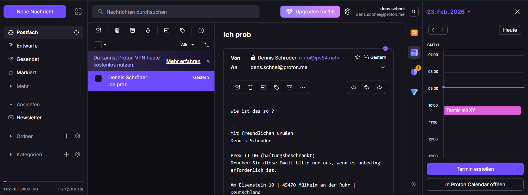Click the reply-all arrow icon
The height and width of the screenshot is (195, 528).
366,88
